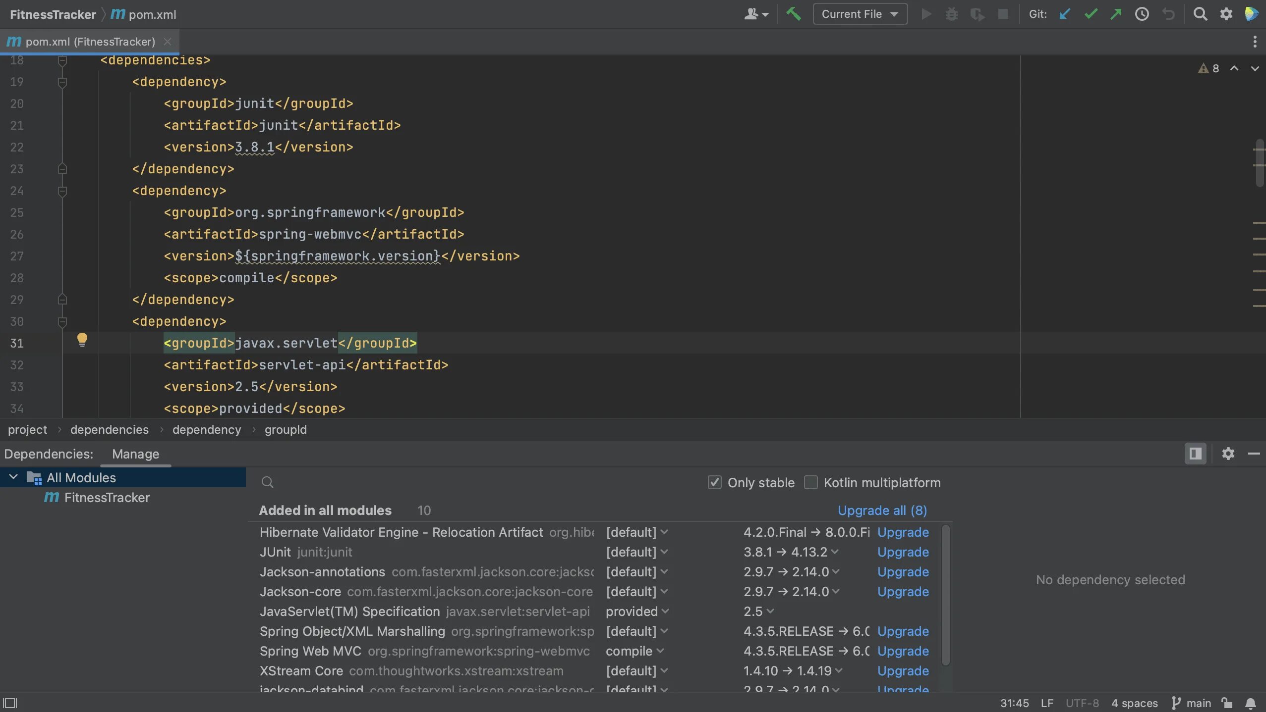Select the Manage tab in Dependencies
This screenshot has height=712, width=1266.
[135, 454]
